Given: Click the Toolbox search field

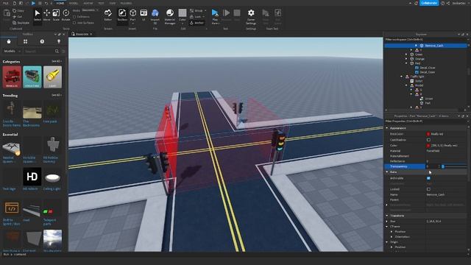Looking at the screenshot, I should pyautogui.click(x=39, y=52).
